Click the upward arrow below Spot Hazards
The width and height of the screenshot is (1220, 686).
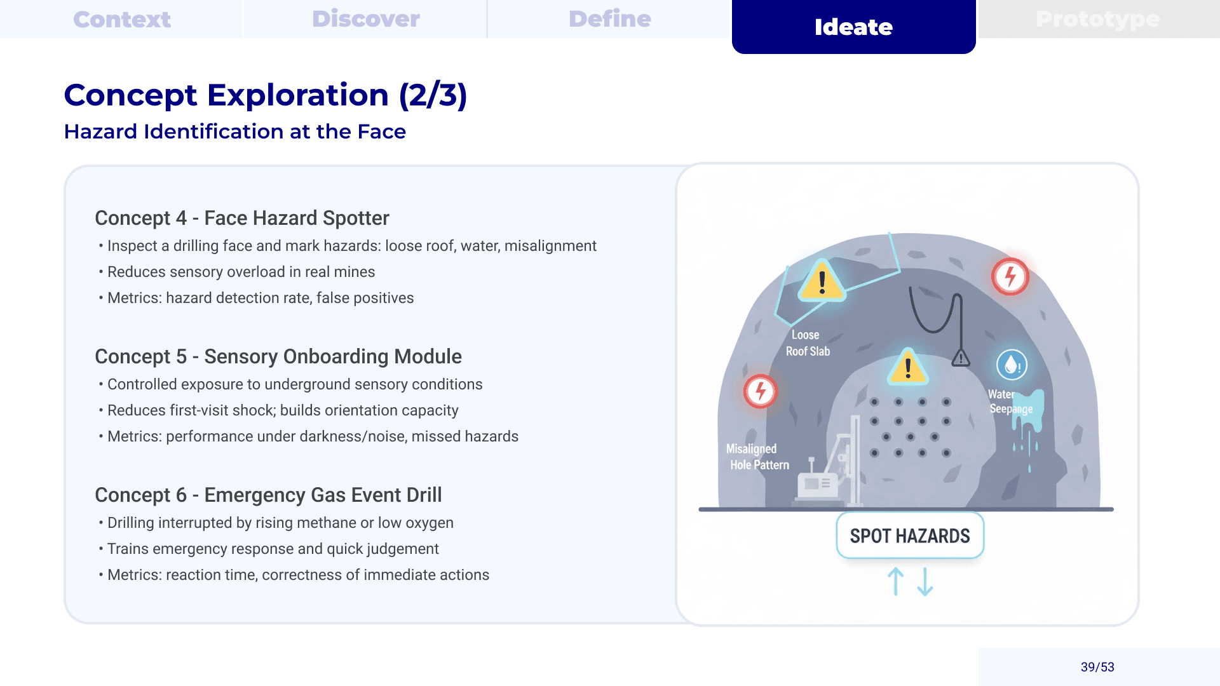click(x=895, y=581)
